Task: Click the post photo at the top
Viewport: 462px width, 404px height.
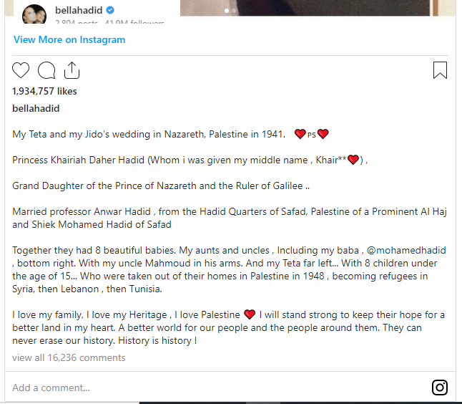Action: click(x=315, y=7)
